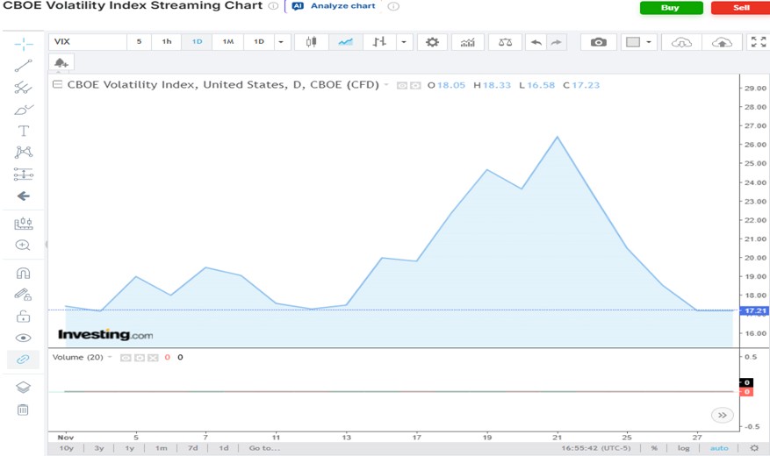
Task: Click the chart settings gear icon
Action: point(431,42)
